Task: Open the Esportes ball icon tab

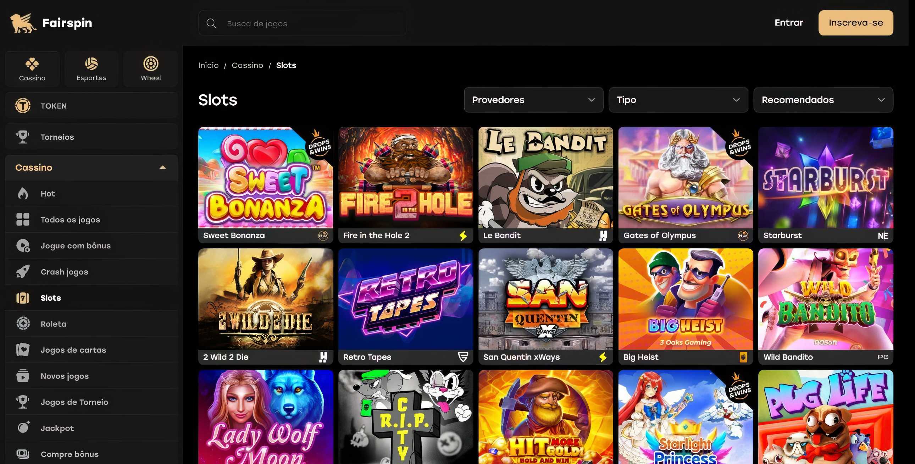Action: [x=91, y=64]
